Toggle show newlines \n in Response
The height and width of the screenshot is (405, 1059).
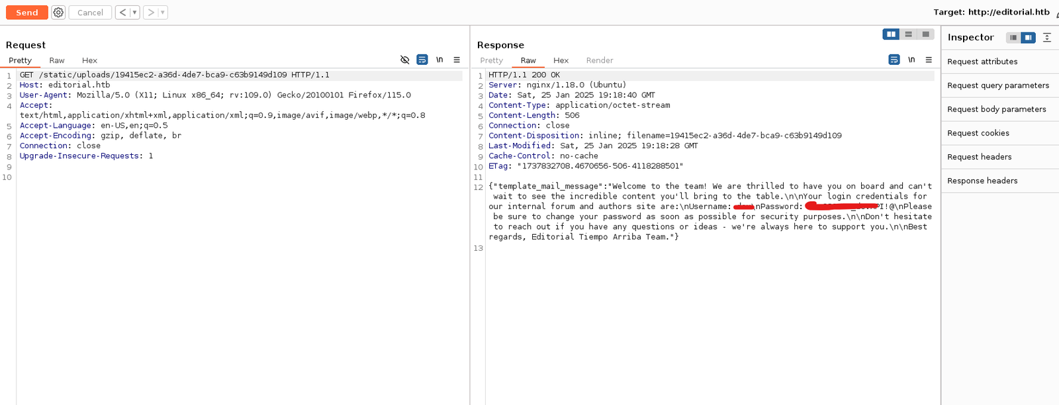tap(911, 60)
